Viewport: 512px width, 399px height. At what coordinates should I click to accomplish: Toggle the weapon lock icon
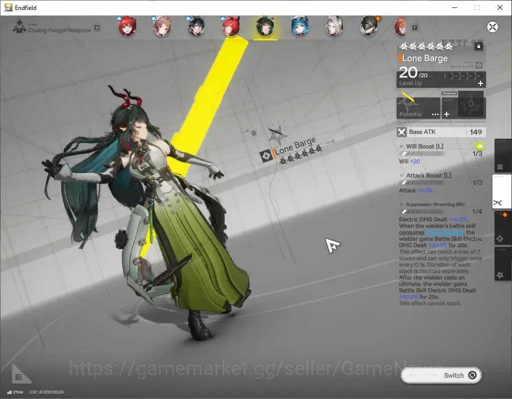[479, 46]
